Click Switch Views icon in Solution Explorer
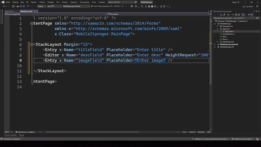 [x=224, y=15]
